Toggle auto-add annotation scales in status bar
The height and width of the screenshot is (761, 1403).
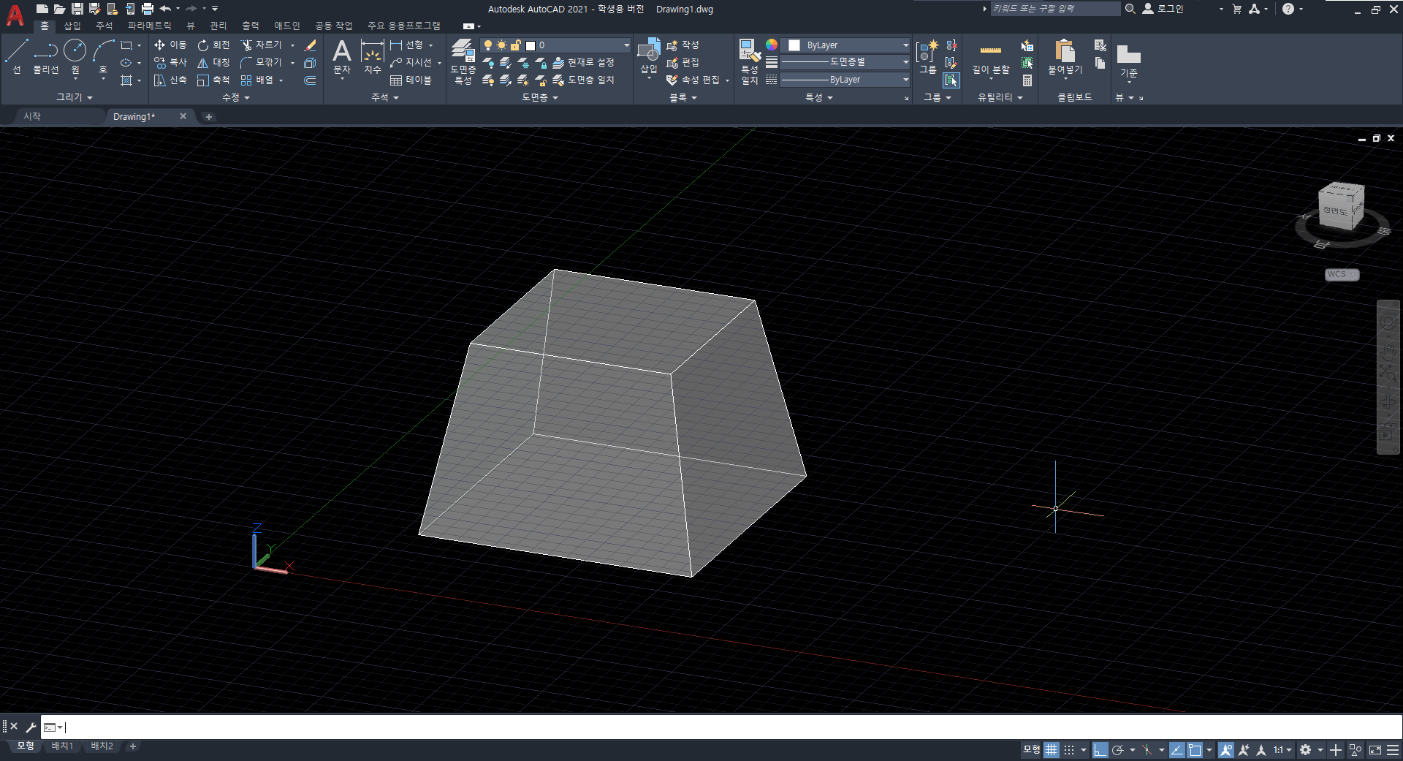[1243, 750]
